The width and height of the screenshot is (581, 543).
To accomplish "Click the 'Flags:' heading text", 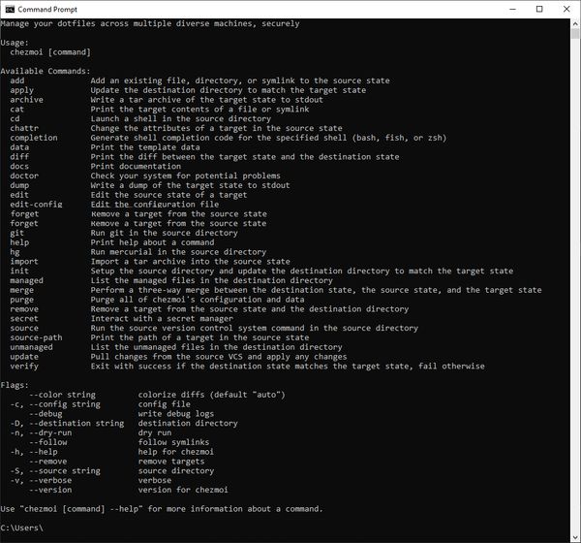I will (x=16, y=384).
